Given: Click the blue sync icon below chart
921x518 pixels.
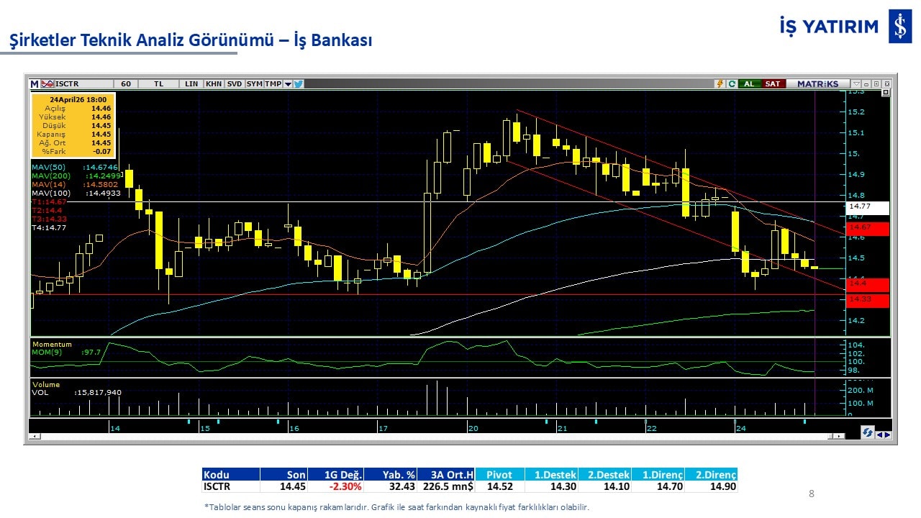Looking at the screenshot, I should coord(868,432).
